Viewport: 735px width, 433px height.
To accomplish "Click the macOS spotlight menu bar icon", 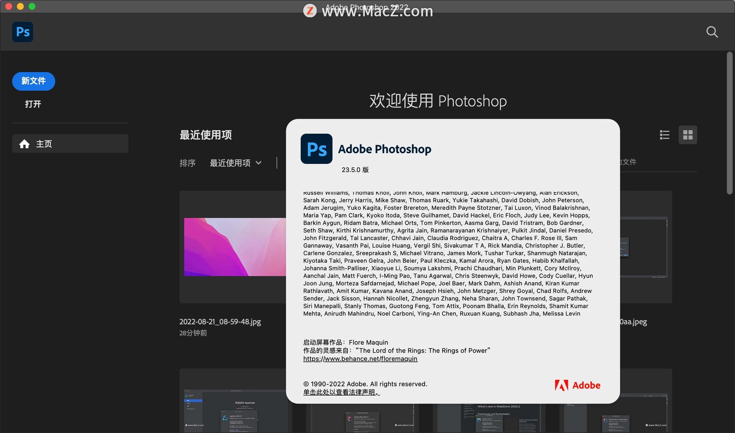I will pyautogui.click(x=712, y=31).
